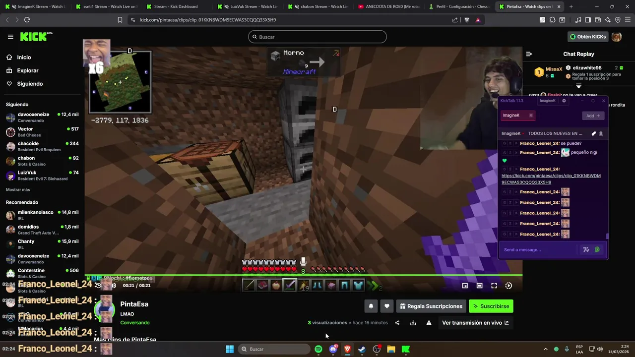Close the ImagineK chatroom tab in KickTalk
The image size is (635, 357).
point(531,116)
